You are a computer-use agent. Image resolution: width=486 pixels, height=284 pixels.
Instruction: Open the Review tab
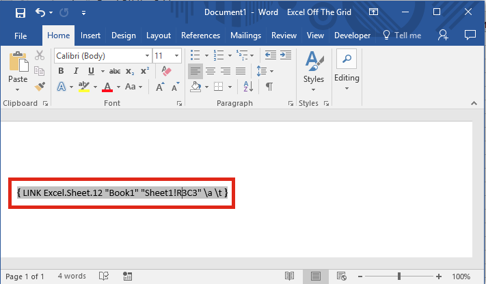[284, 35]
